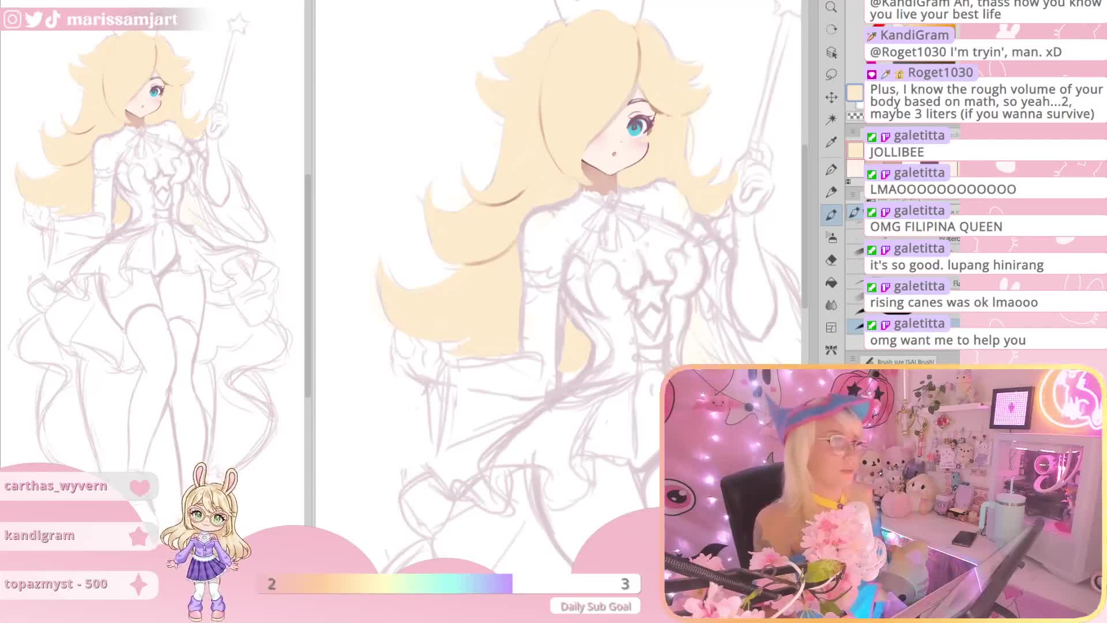1107x623 pixels.
Task: Click the Instagram icon in overlay
Action: click(x=12, y=20)
